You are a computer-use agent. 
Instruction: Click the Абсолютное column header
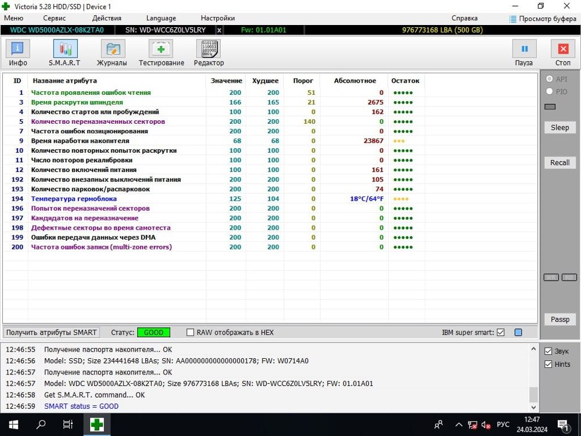click(x=355, y=81)
